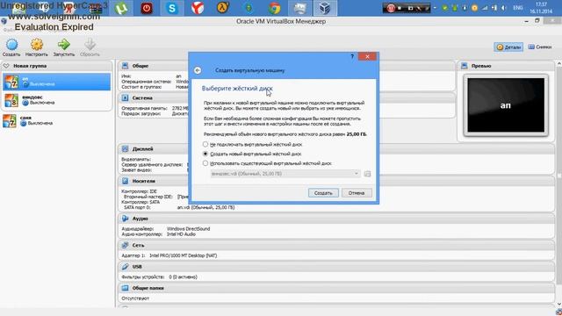This screenshot has height=316, width=562.
Task: Click the Сеть section icon
Action: (125, 245)
